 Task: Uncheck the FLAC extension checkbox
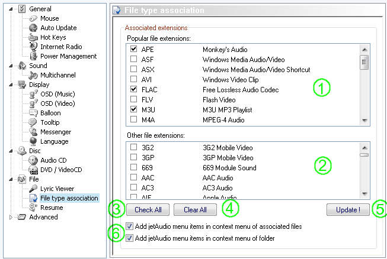[x=133, y=89]
